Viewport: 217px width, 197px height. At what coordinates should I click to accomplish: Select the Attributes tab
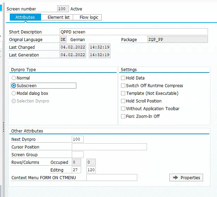click(25, 17)
